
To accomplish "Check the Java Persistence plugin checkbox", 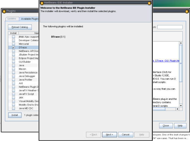I will tap(13, 73).
